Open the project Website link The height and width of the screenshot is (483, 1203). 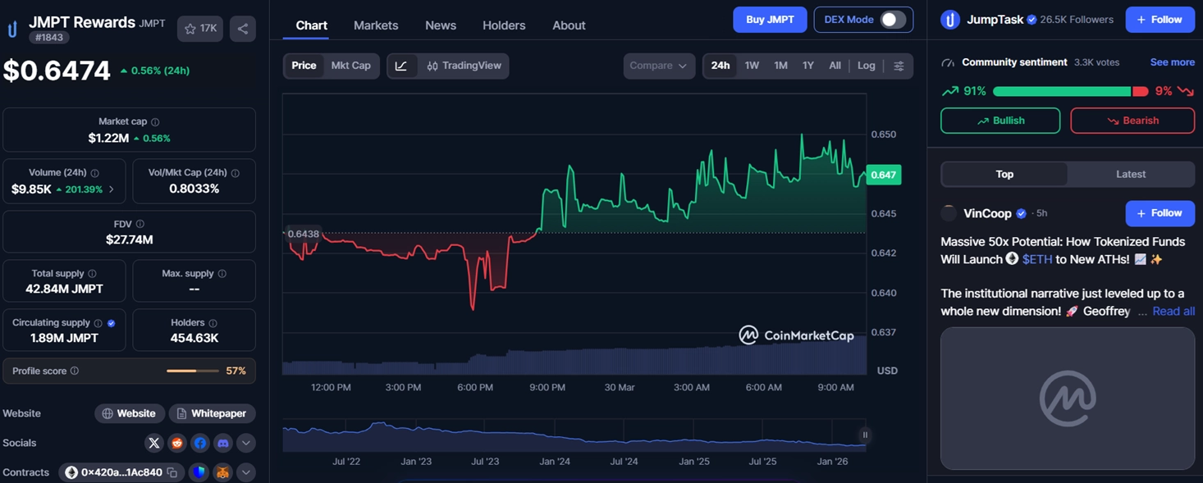[x=129, y=413]
